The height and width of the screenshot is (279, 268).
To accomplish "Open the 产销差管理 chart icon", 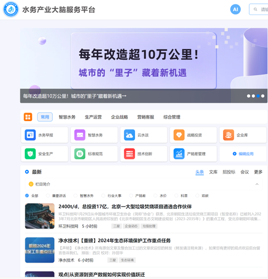I will 179,153.
